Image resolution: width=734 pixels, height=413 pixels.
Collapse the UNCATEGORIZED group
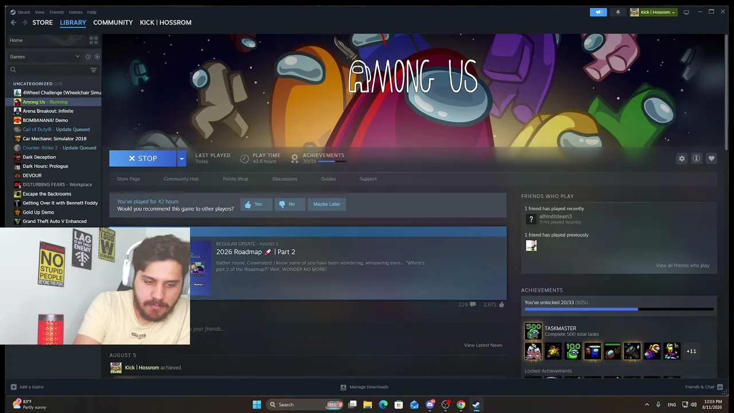(10, 84)
